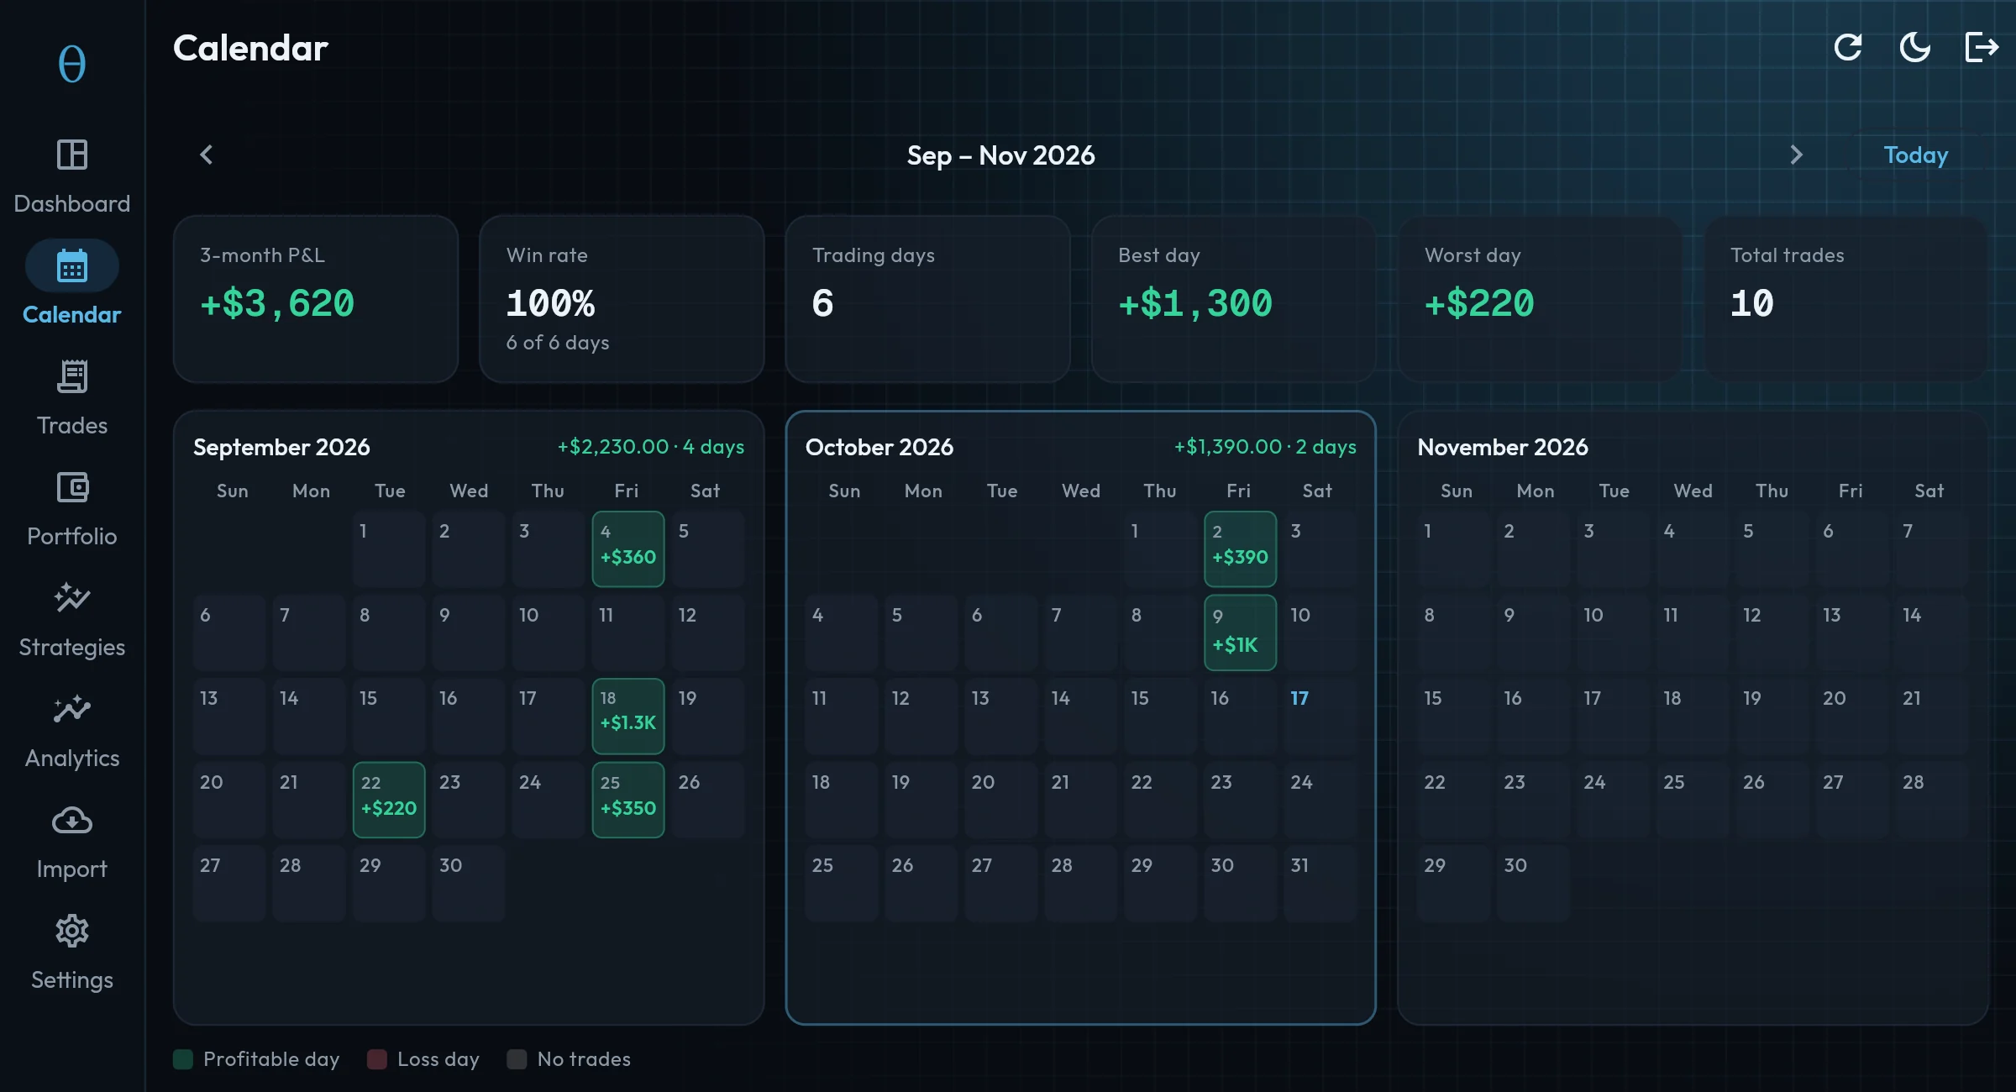Jump to Today
The image size is (2016, 1092).
pos(1915,155)
